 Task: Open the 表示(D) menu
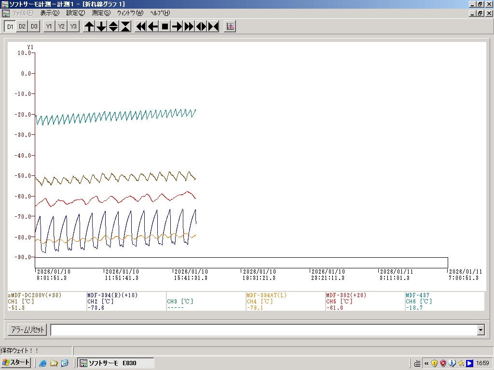(50, 13)
